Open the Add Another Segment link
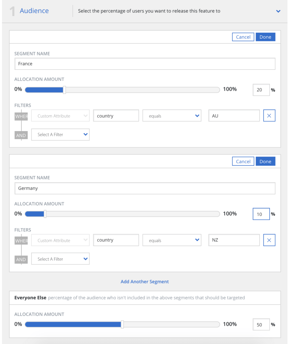The image size is (289, 344). [x=144, y=282]
